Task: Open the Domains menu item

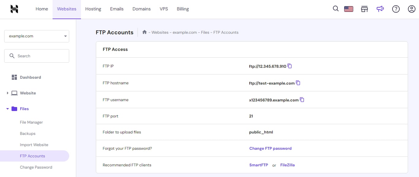Action: pyautogui.click(x=141, y=9)
